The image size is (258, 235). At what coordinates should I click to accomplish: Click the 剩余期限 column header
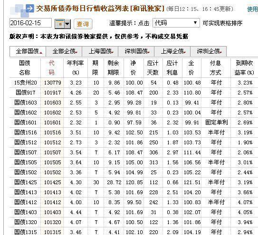pos(114,67)
